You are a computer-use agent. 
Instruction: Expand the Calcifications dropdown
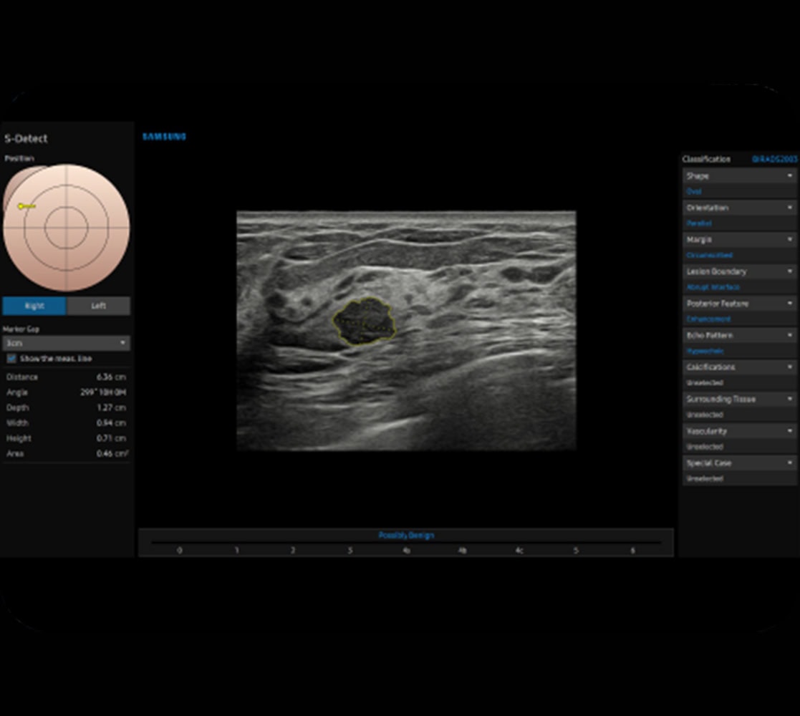tap(740, 367)
